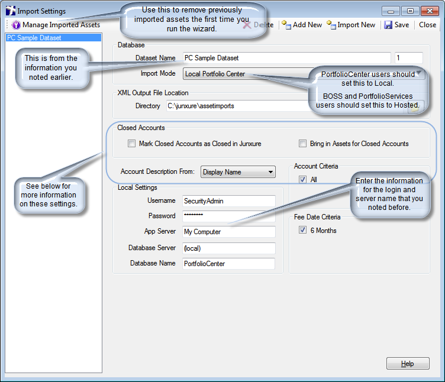Click the Save toolbar label
The image size is (445, 382).
click(402, 25)
